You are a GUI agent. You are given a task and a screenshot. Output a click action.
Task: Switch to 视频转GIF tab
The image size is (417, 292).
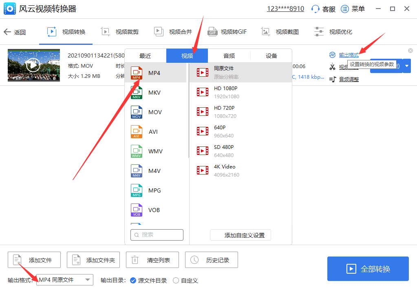[227, 32]
